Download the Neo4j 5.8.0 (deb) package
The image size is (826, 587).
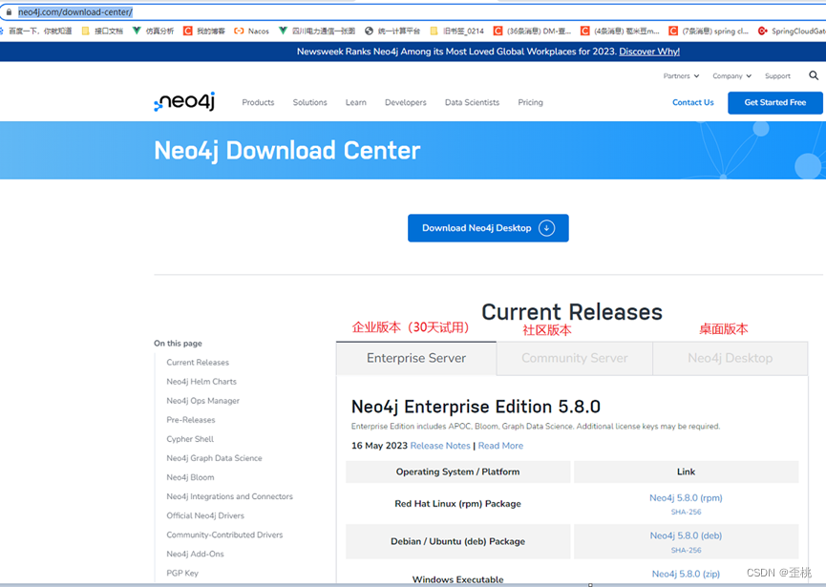coord(686,535)
